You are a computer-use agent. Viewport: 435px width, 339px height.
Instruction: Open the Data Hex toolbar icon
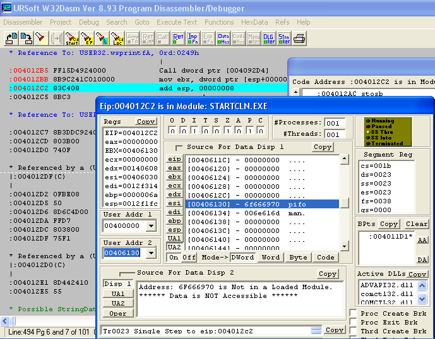[223, 39]
